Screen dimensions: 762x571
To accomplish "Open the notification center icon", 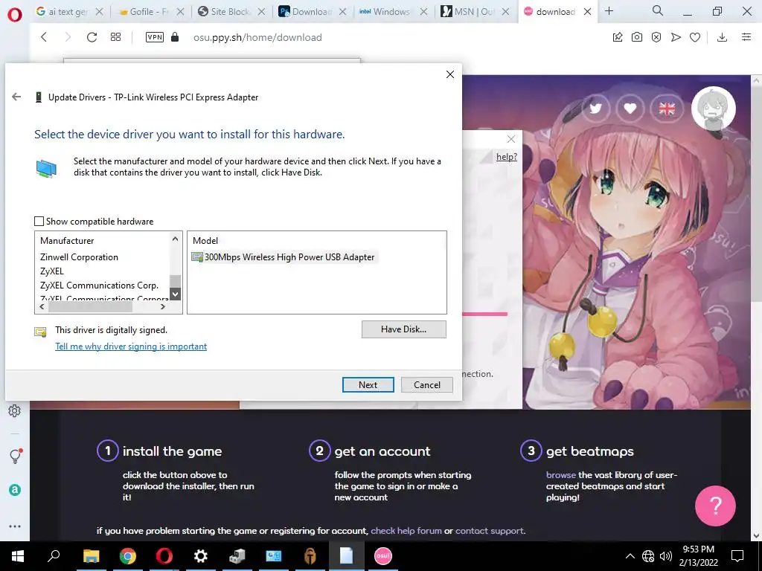I will pos(737,556).
